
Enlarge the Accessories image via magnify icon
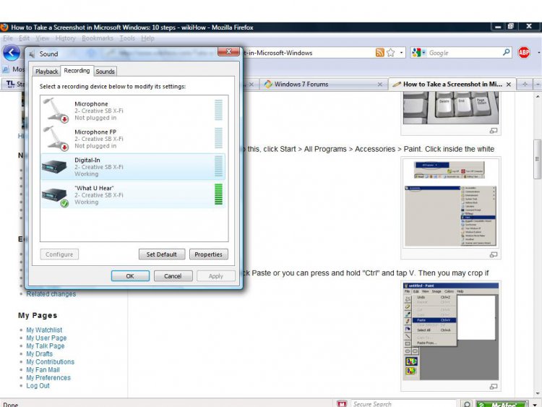[494, 254]
